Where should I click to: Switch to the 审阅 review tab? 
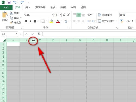pyautogui.click(x=73, y=7)
